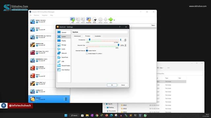Click the Execution Cap spinner arrows
Viewport: 211px width, 118px height.
(125, 45)
